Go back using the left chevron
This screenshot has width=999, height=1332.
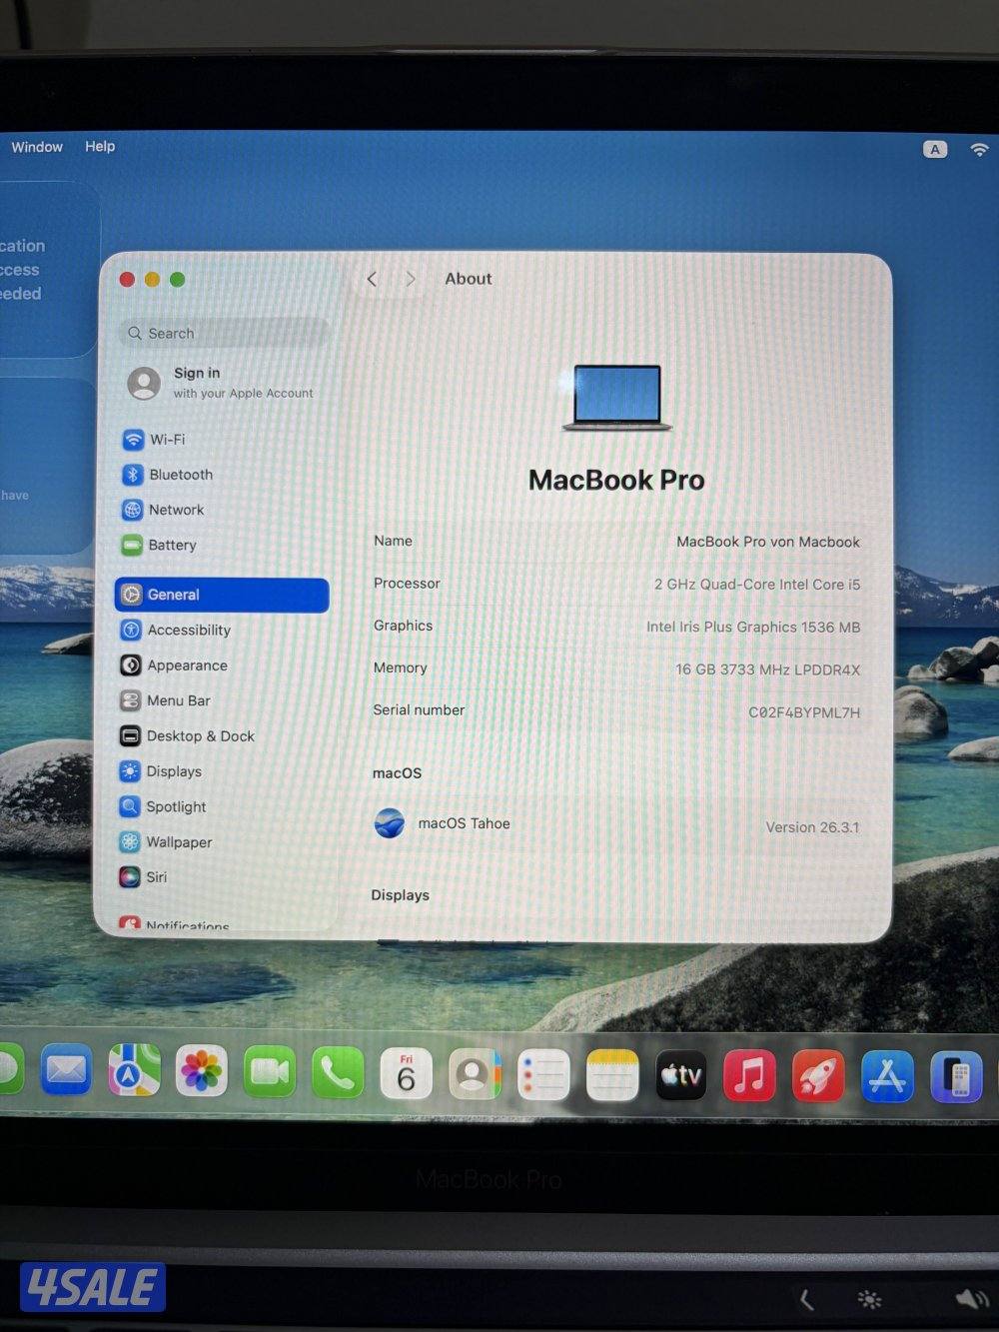click(x=372, y=280)
